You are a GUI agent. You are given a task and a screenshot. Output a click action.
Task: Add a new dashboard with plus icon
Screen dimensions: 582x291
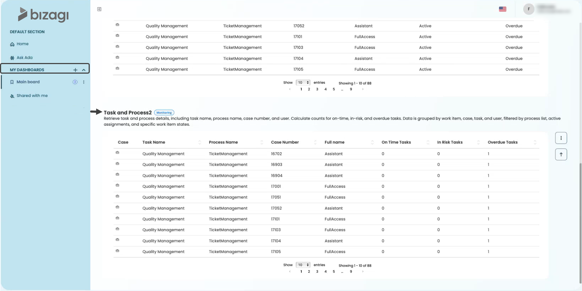coord(75,70)
